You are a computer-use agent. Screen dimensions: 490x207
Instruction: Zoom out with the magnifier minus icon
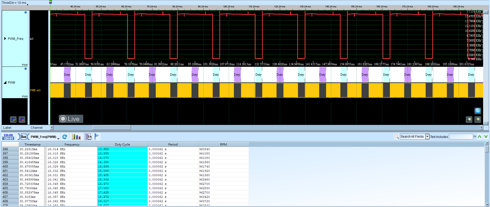pos(469,119)
